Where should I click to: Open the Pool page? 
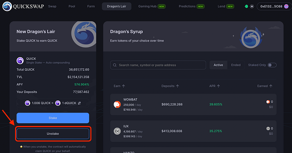point(72,6)
